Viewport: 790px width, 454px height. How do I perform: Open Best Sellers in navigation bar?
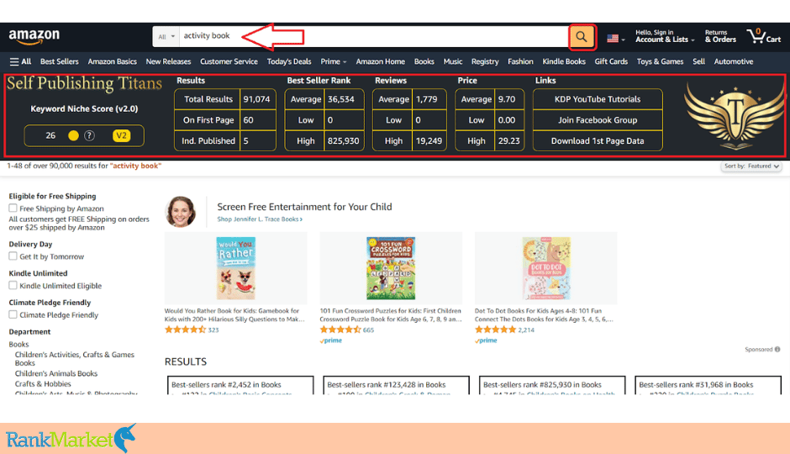click(60, 61)
